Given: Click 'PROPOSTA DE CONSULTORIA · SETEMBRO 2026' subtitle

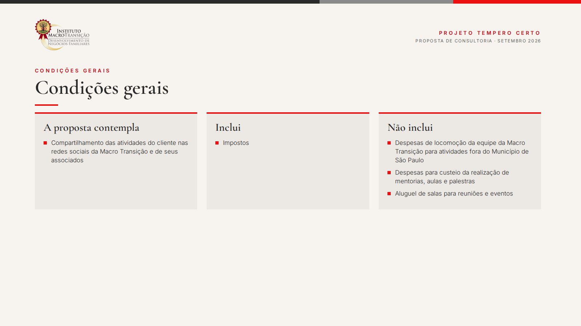Looking at the screenshot, I should pos(478,41).
